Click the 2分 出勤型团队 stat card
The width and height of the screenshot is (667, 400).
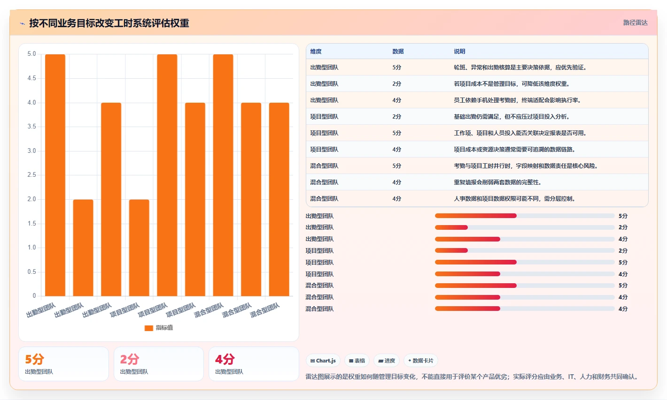pyautogui.click(x=159, y=364)
